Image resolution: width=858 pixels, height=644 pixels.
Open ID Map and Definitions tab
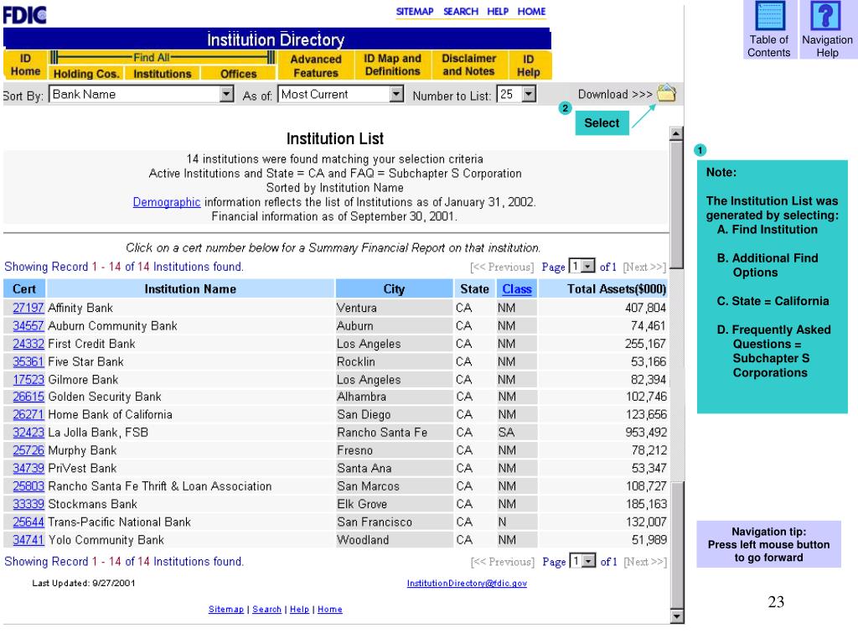[392, 65]
